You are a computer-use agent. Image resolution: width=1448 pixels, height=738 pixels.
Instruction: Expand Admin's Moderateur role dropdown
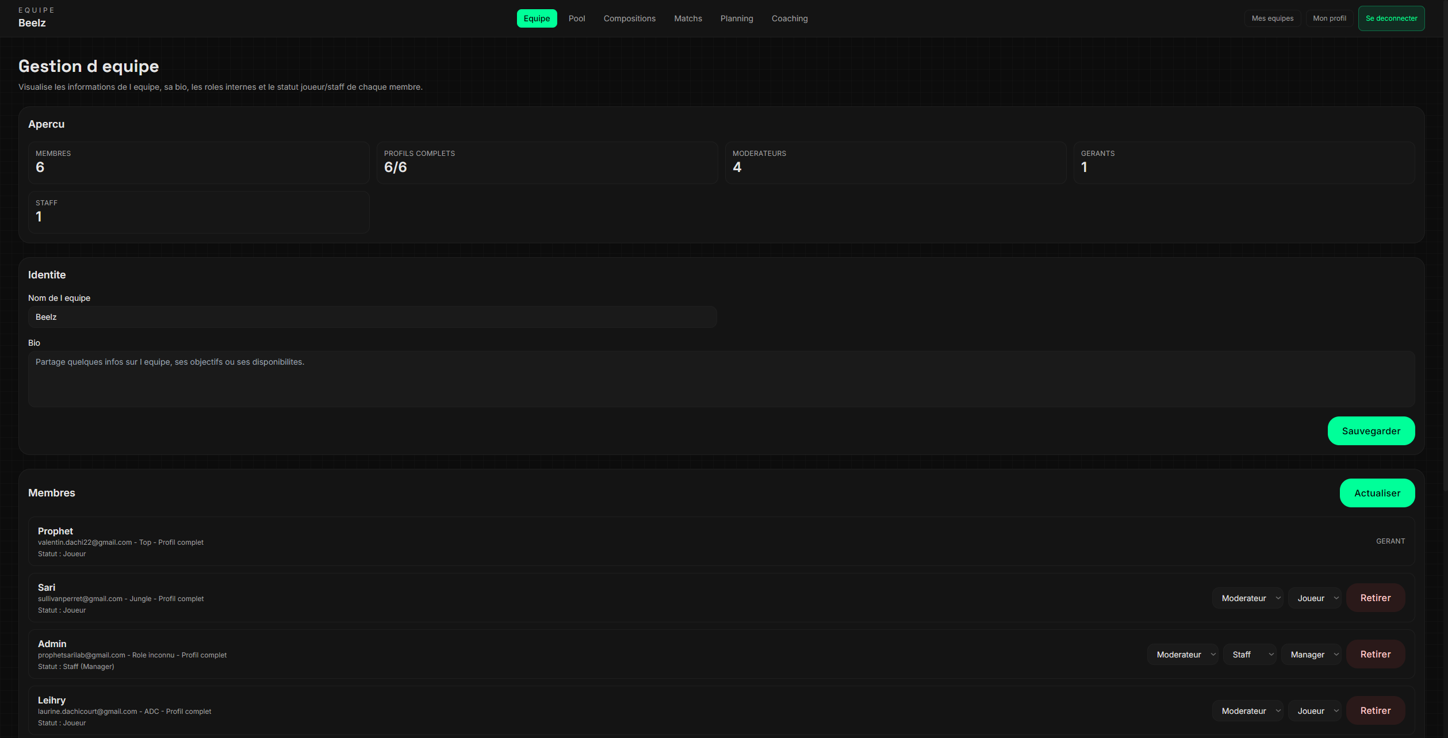1182,655
